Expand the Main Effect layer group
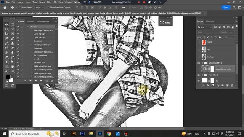 [x=202, y=75]
